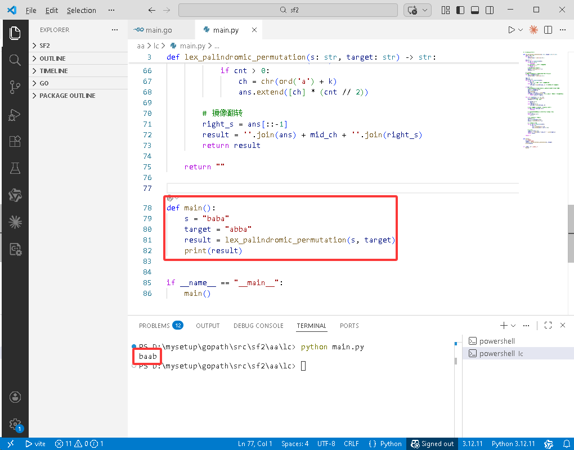
Task: Click the aa breadcrumb segment
Action: (141, 46)
